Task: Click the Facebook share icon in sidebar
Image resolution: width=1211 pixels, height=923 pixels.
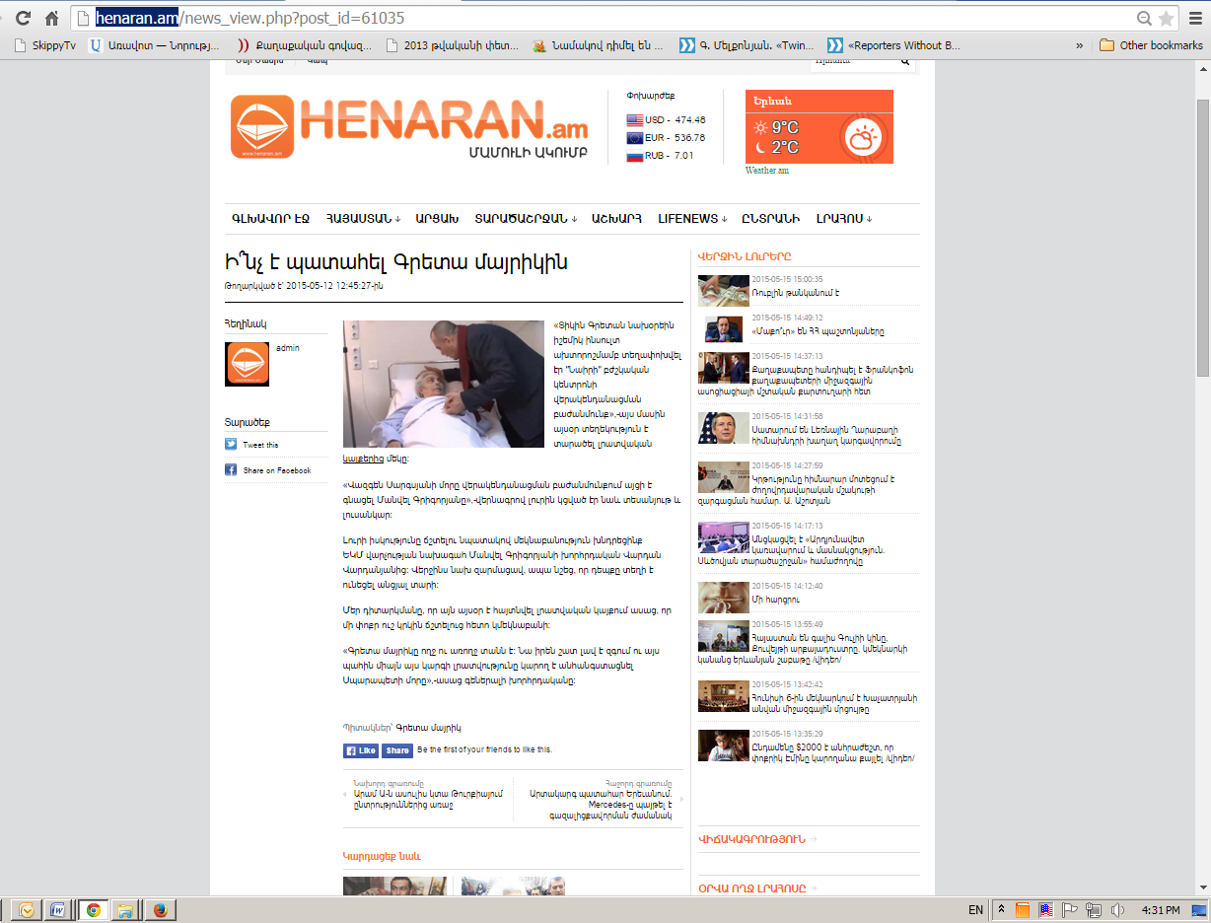Action: (x=231, y=470)
